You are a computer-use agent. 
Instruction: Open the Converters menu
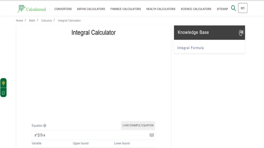(x=63, y=9)
